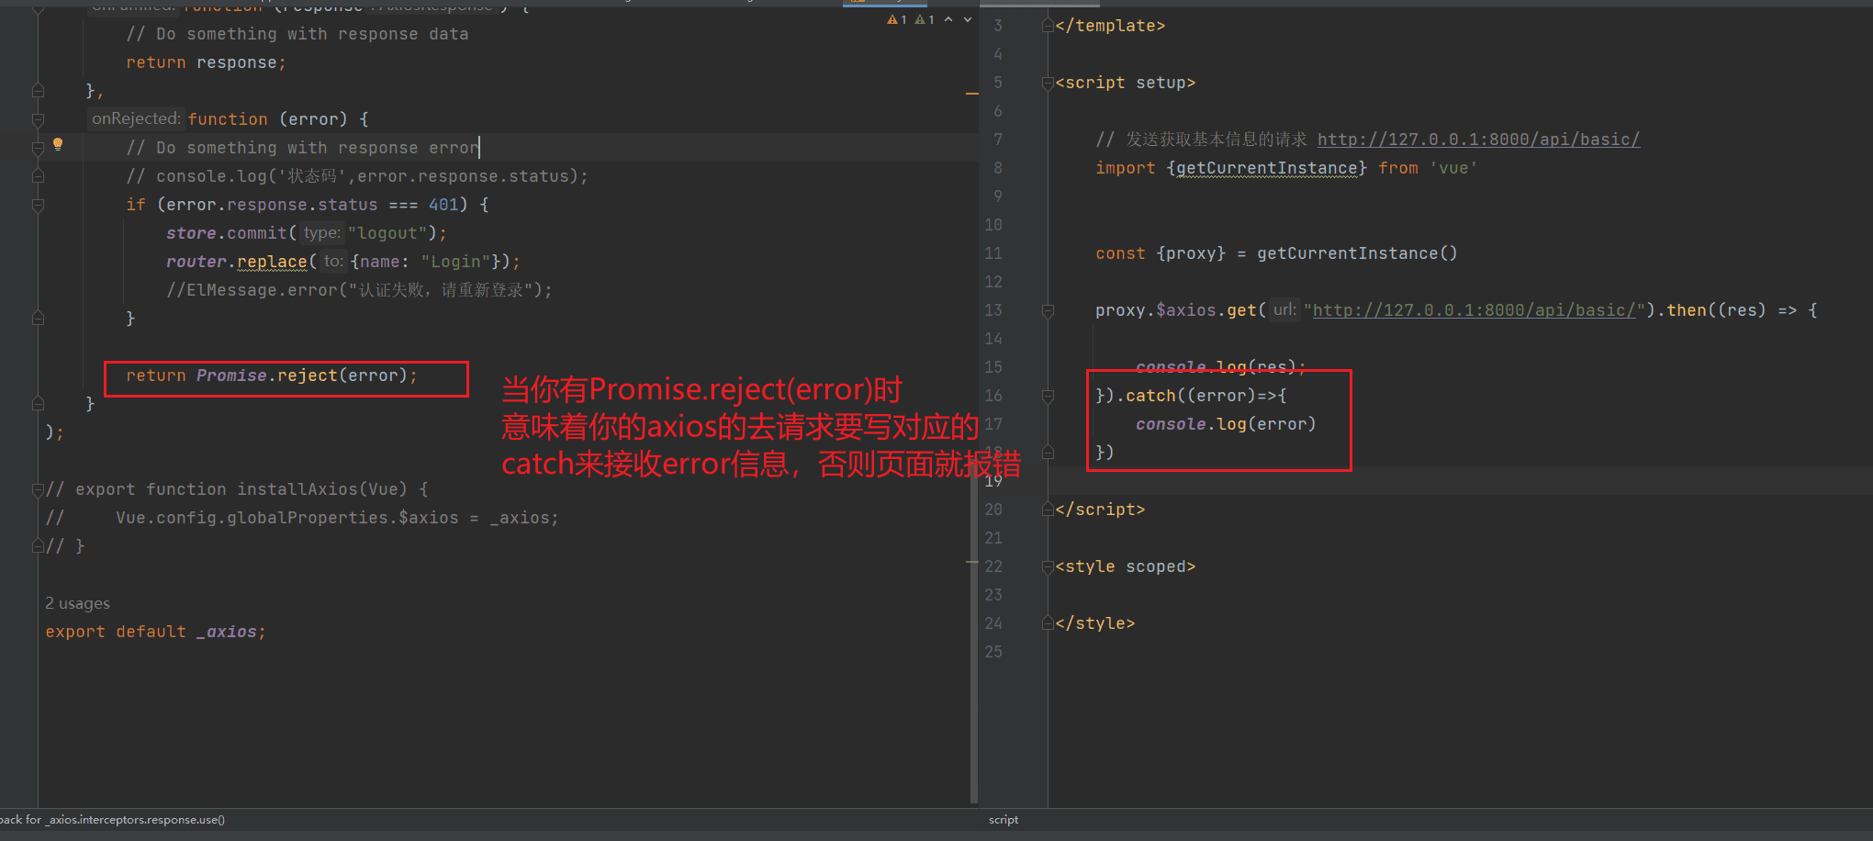Toggle the fold marker at the onRejected function's closing brace
Image resolution: width=1873 pixels, height=841 pixels.
[x=38, y=404]
